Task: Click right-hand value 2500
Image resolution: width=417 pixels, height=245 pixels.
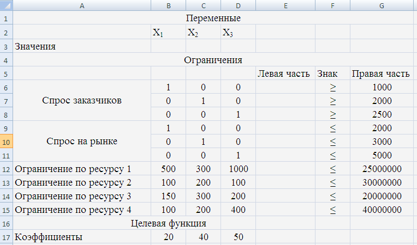Action: (x=382, y=114)
